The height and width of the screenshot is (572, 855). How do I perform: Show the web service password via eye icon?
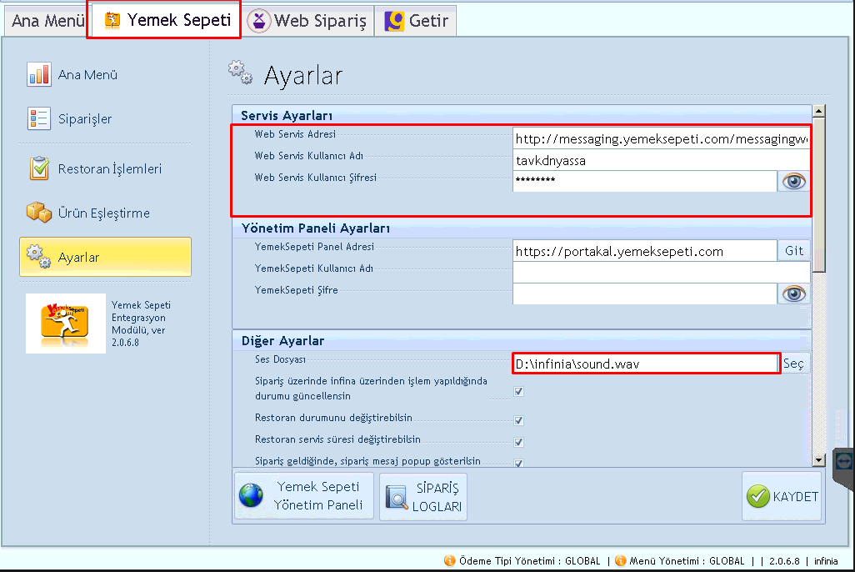(794, 181)
